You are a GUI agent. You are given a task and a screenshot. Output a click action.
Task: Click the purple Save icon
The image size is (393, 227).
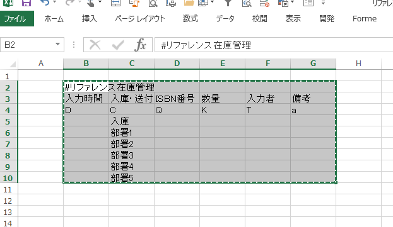pos(26,3)
